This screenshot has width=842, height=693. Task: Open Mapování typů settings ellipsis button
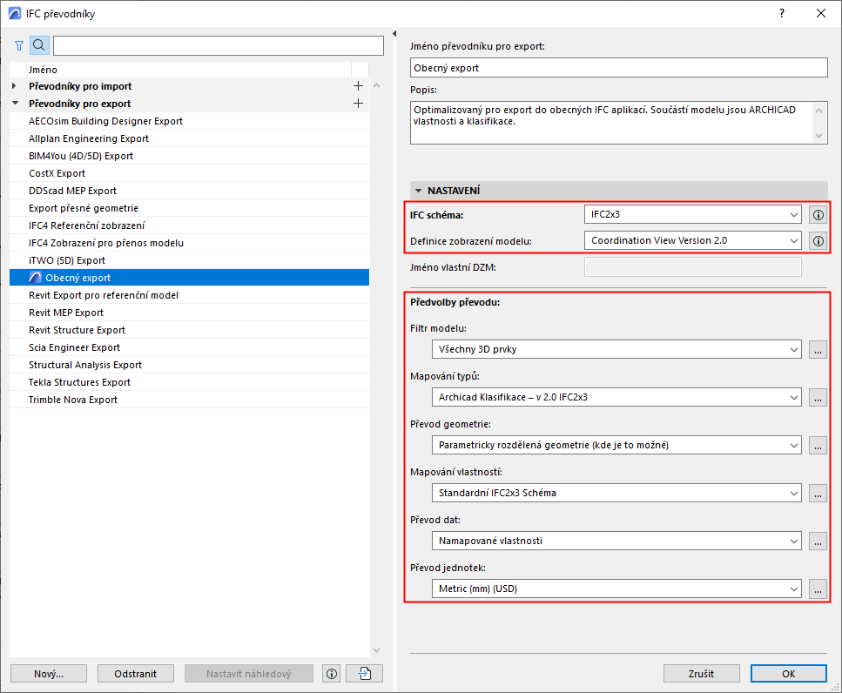818,397
